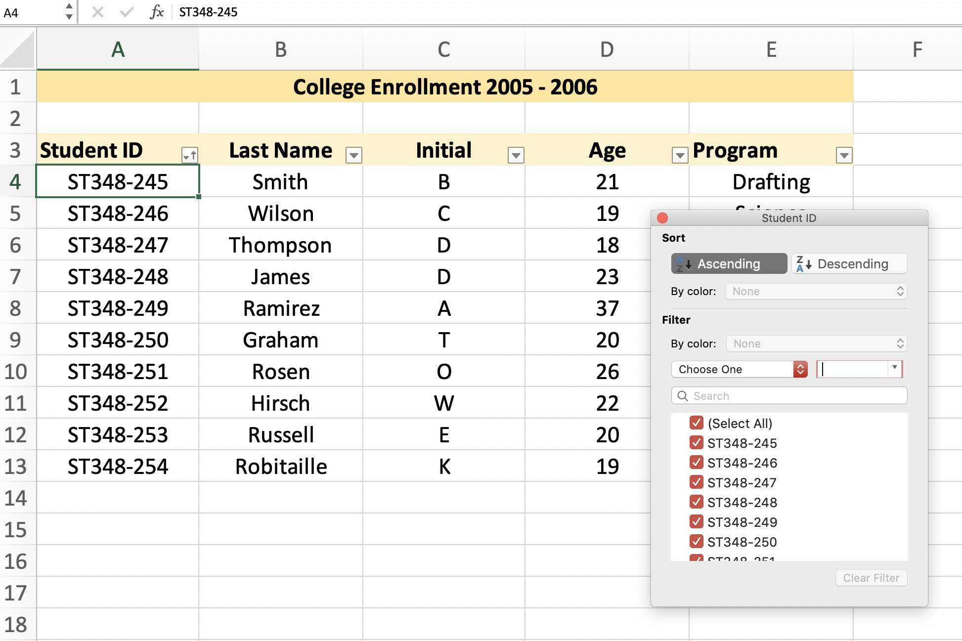Select column E header

[771, 49]
